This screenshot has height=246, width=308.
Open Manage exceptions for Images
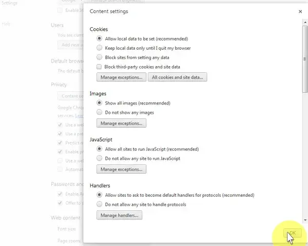(121, 123)
